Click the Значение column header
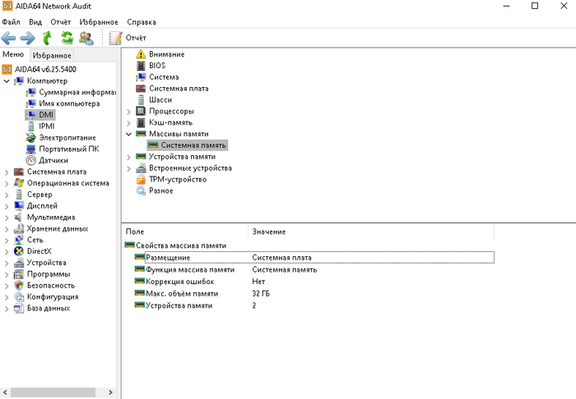The height and width of the screenshot is (399, 576). point(371,232)
